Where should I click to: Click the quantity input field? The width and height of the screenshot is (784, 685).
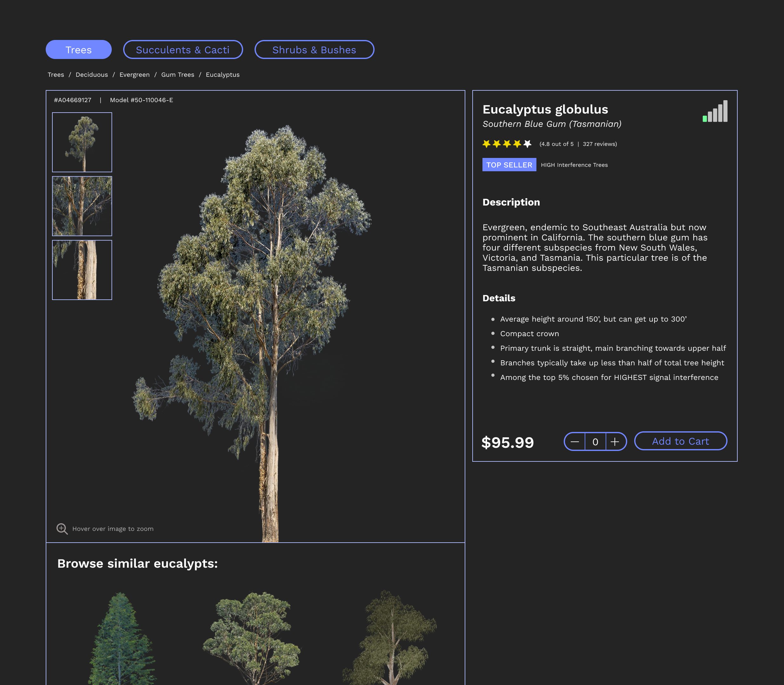point(595,441)
